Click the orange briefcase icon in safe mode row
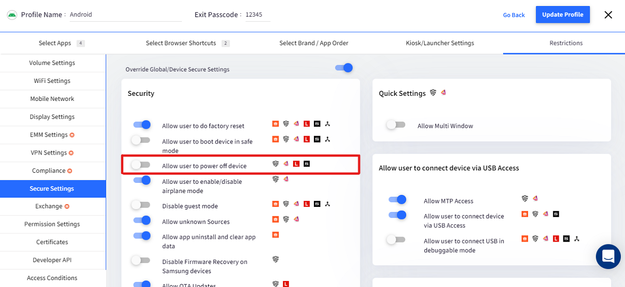 275,139
